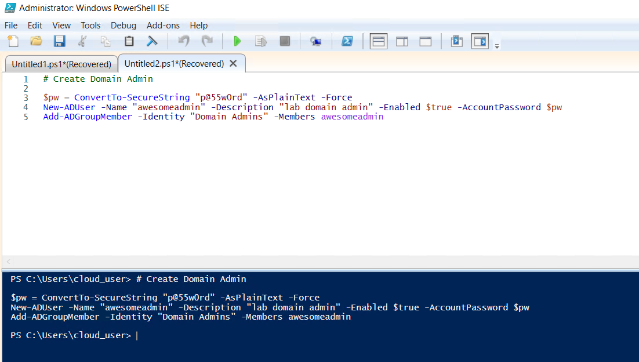This screenshot has height=362, width=639.
Task: Click "ConvertTo-SecureString" in the script editor
Action: coord(132,97)
